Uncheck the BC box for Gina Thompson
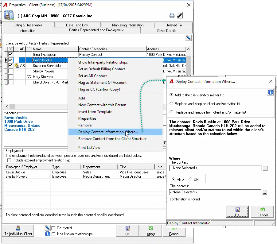Viewport: 277px width, 244px height. click(x=11, y=55)
